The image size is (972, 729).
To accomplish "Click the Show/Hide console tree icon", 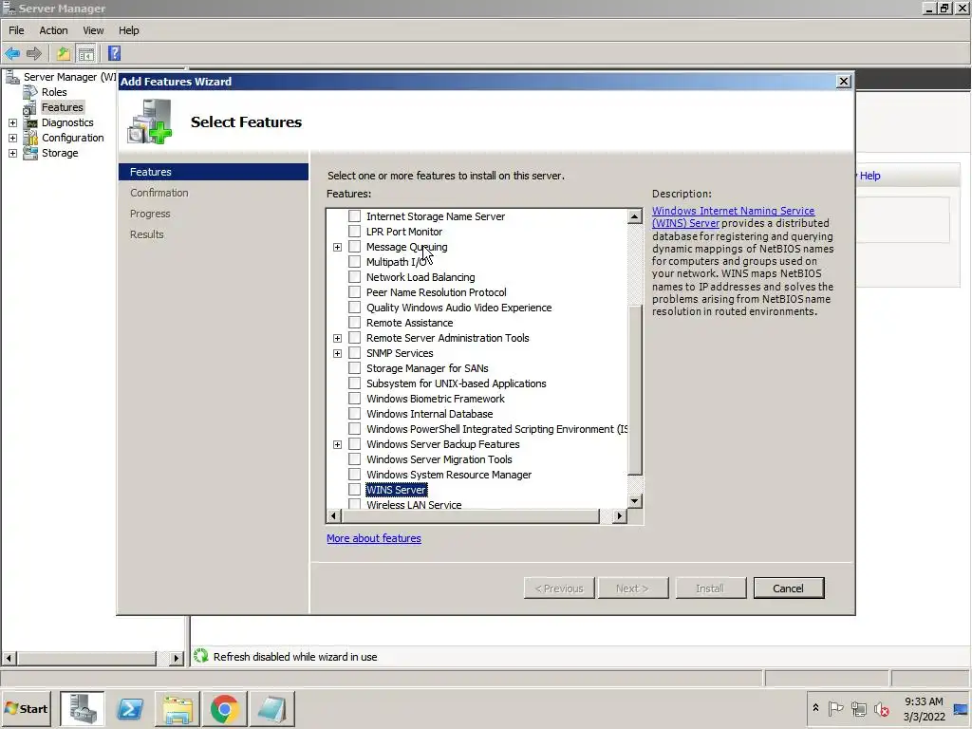I will [x=86, y=54].
